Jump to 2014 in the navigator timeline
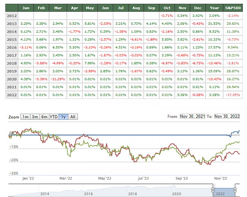 pos(44,194)
